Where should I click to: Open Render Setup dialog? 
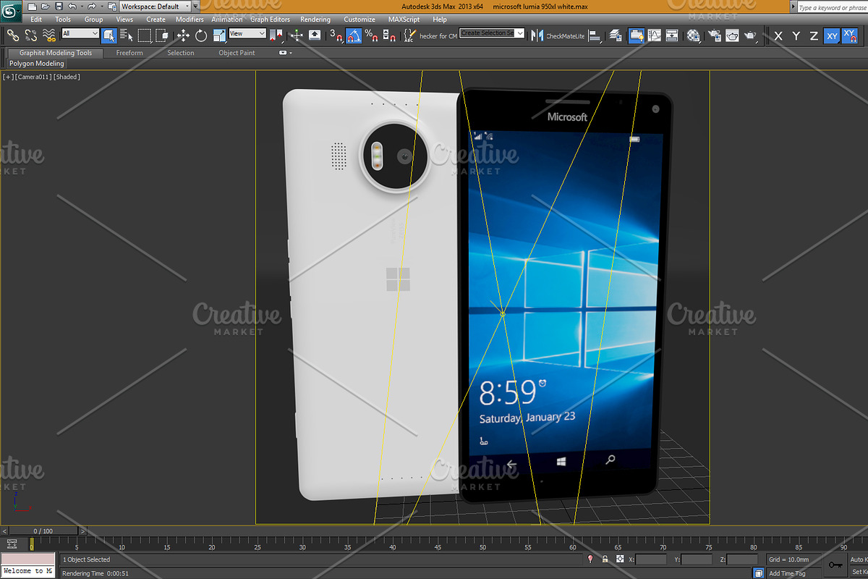[715, 35]
